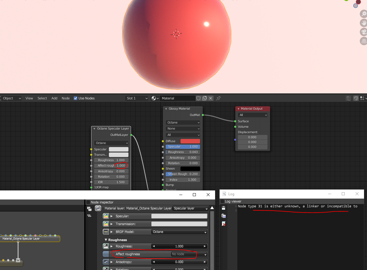Collapse the Octane Specular Layer node

(x=94, y=129)
